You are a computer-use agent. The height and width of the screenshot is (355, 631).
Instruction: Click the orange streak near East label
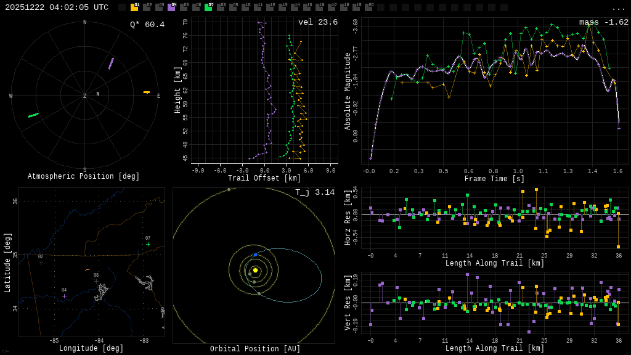click(x=147, y=92)
